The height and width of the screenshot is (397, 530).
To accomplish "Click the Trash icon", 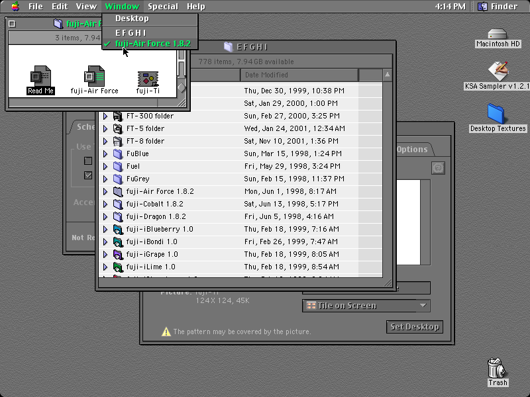I will pyautogui.click(x=496, y=368).
